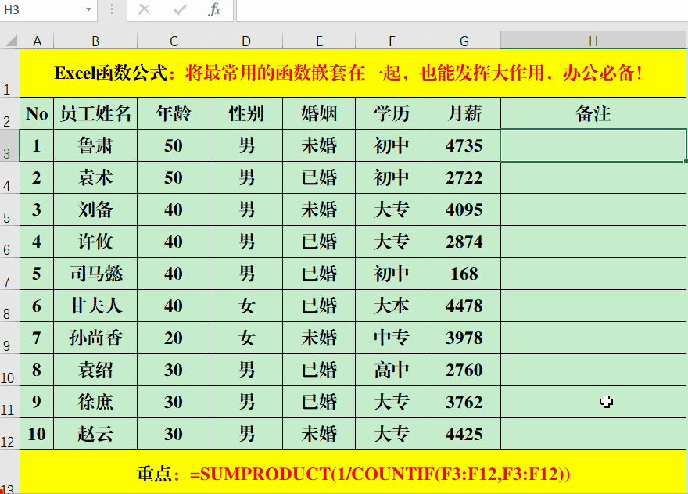Select column A header

pyautogui.click(x=37, y=41)
